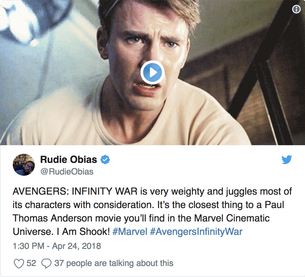Open Rudie Obias's profile avatar
The width and height of the screenshot is (305, 277).
tap(24, 165)
